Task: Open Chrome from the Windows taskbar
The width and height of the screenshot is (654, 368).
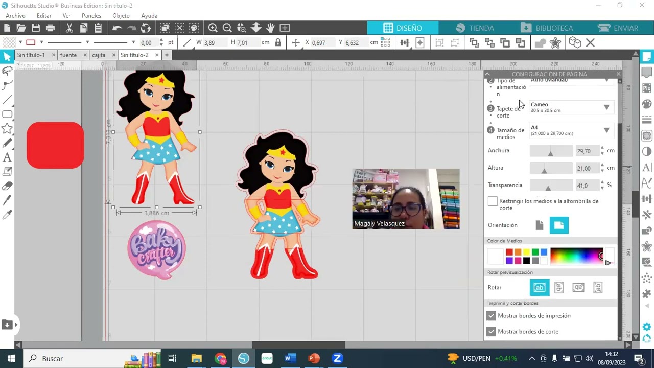Action: pos(220,359)
